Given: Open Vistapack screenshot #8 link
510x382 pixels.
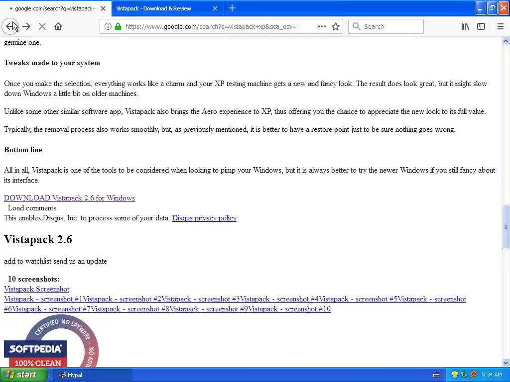Looking at the screenshot, I should coord(130,309).
